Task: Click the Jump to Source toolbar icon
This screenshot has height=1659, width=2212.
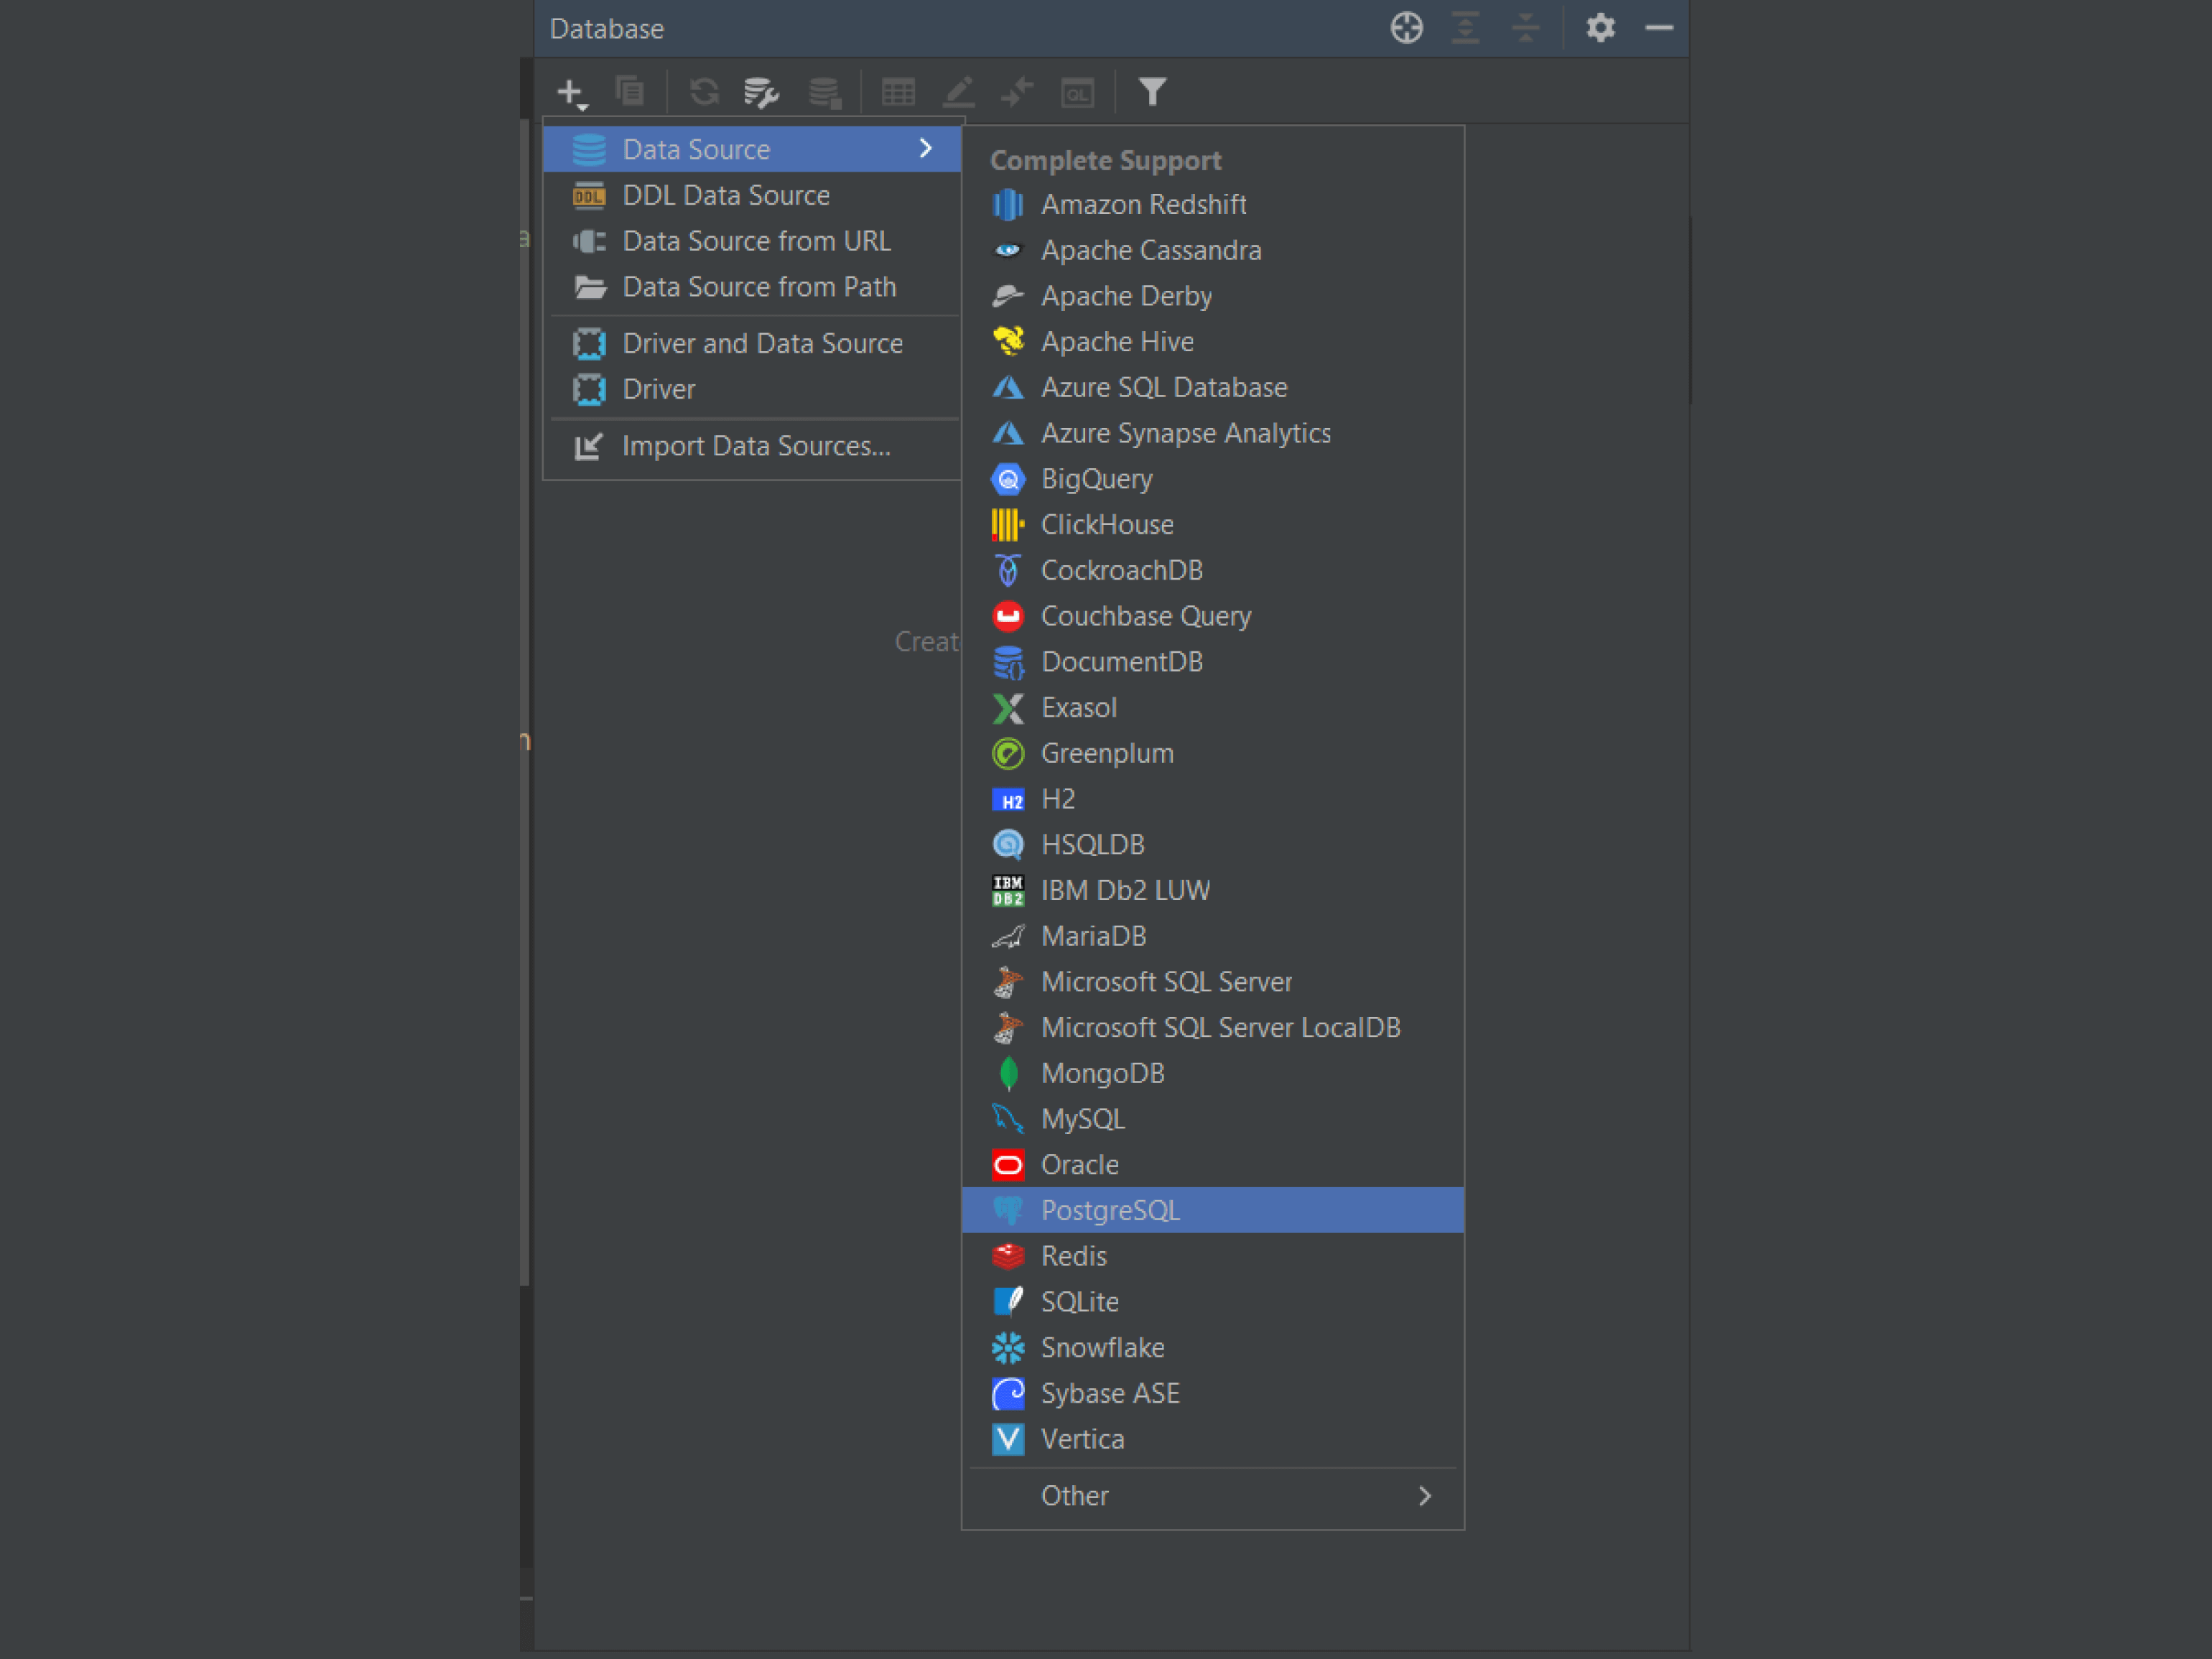Action: pos(1017,92)
